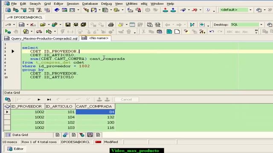Screen dimensions: 273x153
Task: Sort by ID_ARTICULO column header
Action: (60, 106)
